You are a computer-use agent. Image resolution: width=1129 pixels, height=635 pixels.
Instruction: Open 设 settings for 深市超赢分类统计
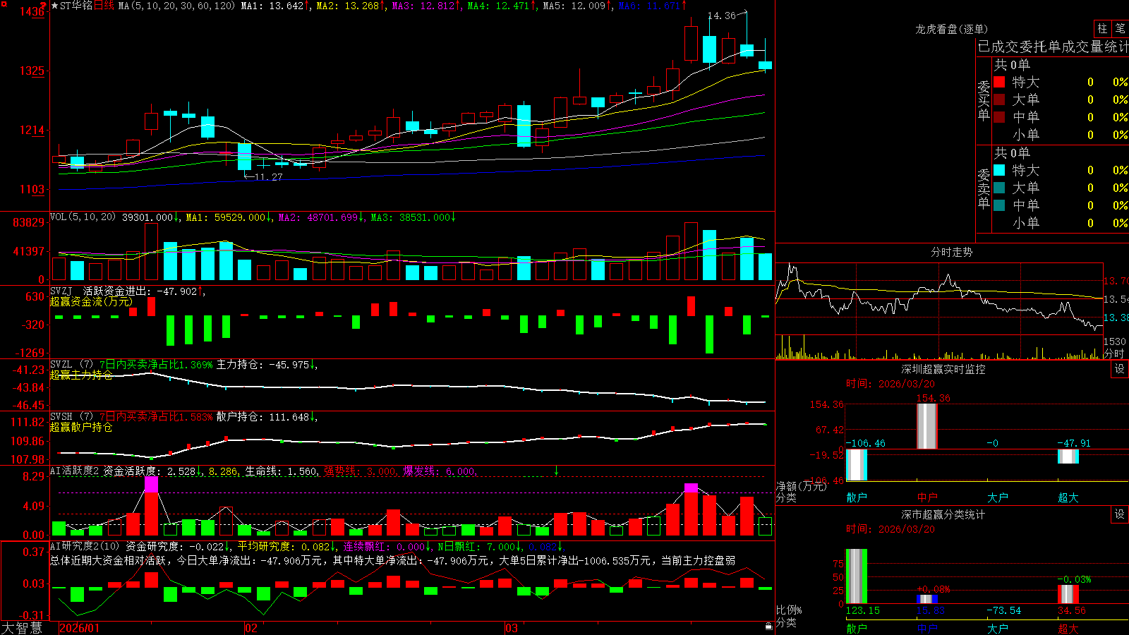click(1120, 514)
